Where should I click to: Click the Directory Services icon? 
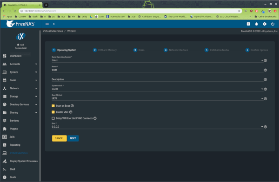coord(5,104)
